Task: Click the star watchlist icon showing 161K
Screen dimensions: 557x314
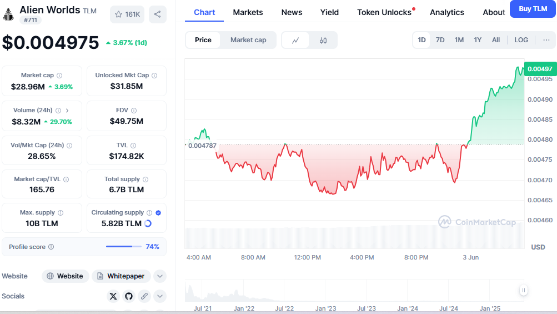Action: (127, 14)
